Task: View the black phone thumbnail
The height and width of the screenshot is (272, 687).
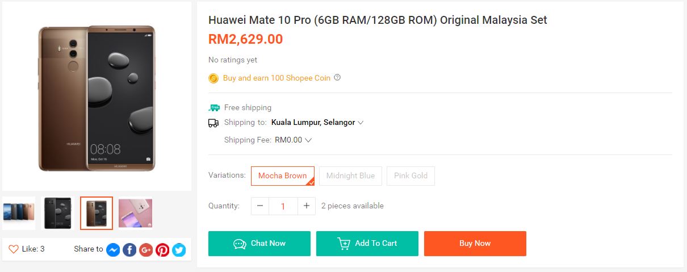Action: coord(58,213)
